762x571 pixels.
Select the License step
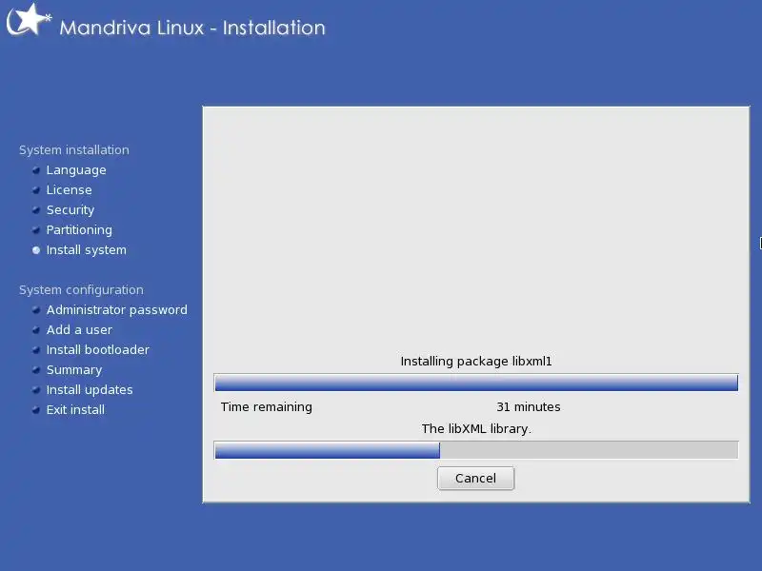click(x=69, y=189)
